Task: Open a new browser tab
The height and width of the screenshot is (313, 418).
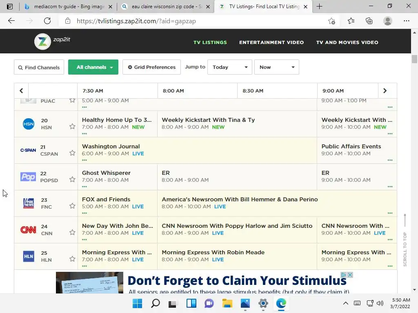Action: 319,7
